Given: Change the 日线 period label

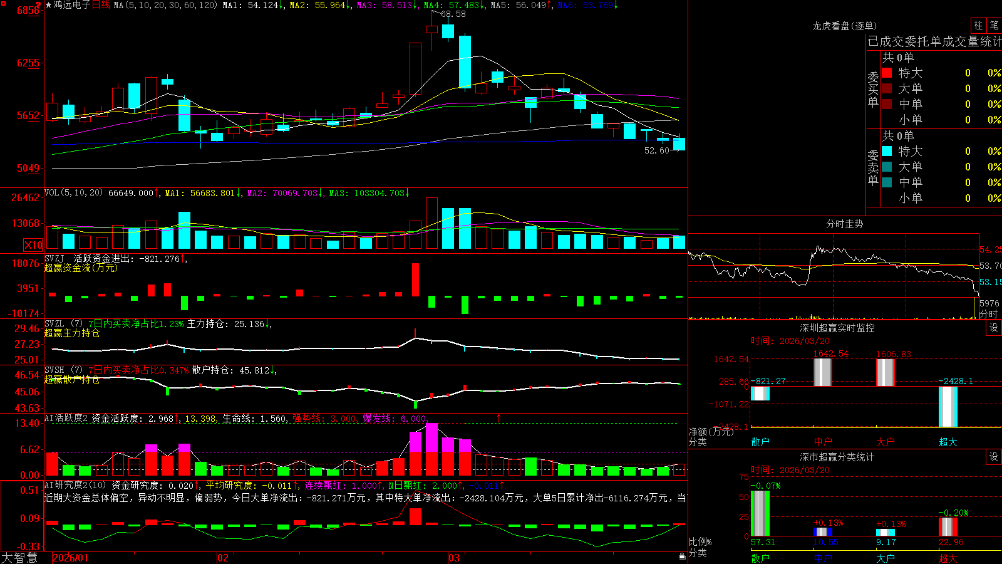Looking at the screenshot, I should (101, 5).
